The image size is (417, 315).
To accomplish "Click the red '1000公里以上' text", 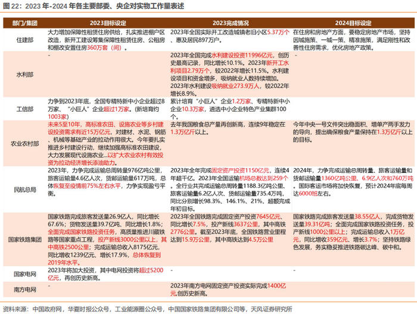I will (x=328, y=232).
